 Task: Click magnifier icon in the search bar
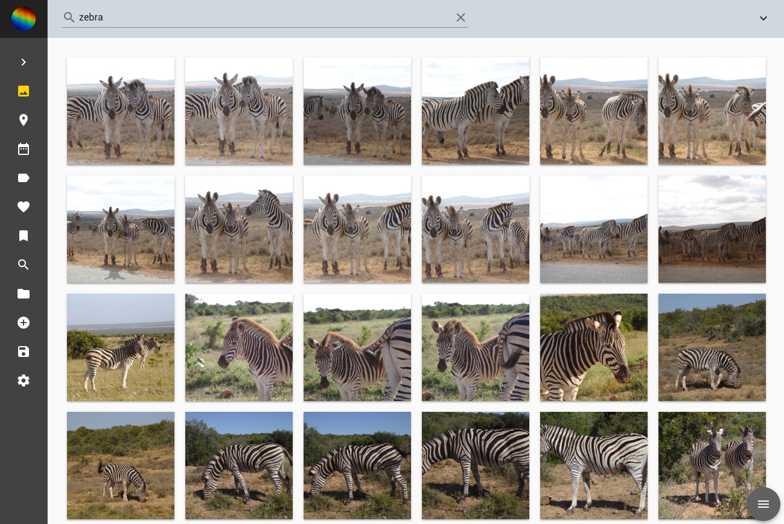pos(69,17)
